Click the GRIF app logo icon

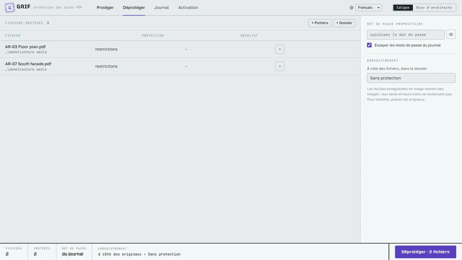point(10,8)
